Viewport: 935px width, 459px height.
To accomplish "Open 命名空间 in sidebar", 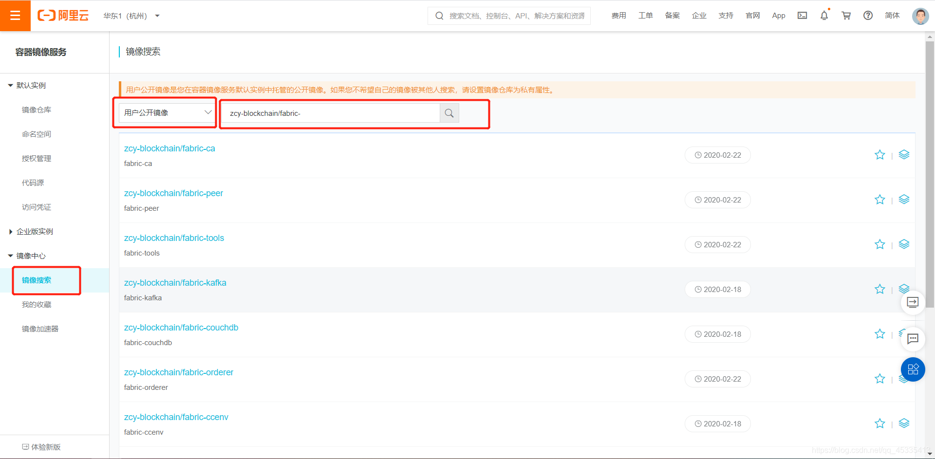I will (x=37, y=134).
